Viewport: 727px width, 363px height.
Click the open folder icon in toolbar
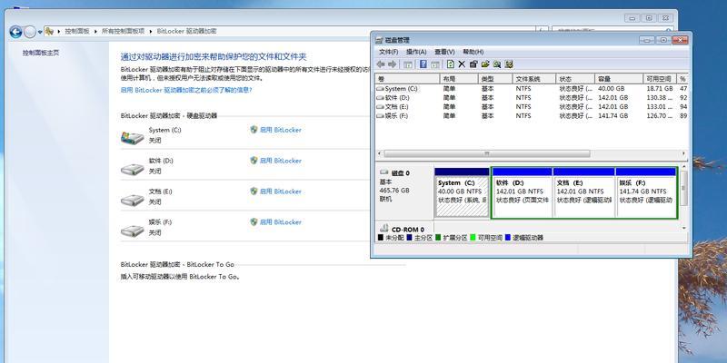[x=485, y=64]
